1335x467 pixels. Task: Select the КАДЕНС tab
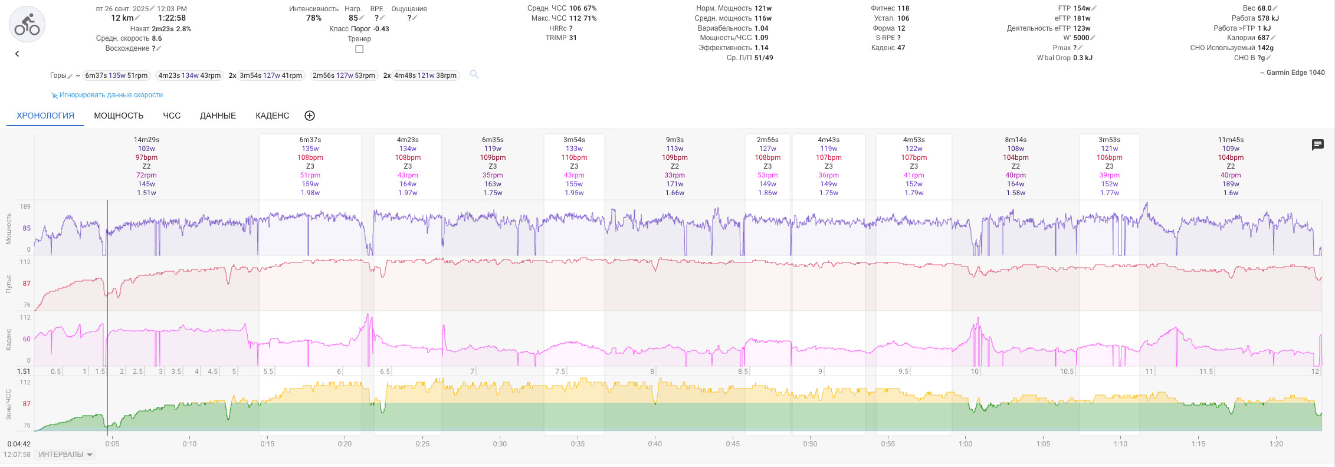(272, 116)
